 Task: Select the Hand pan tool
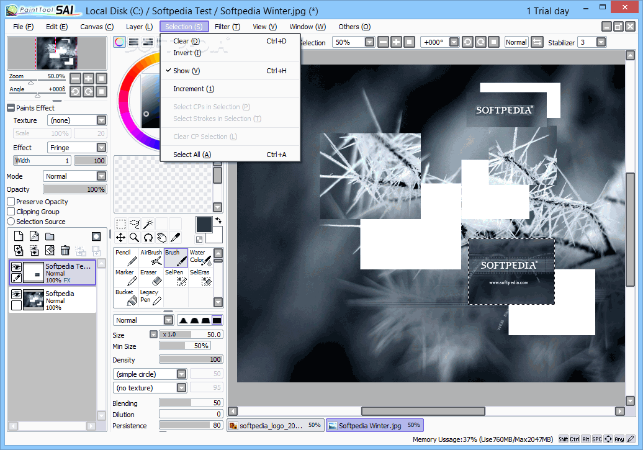pos(161,238)
